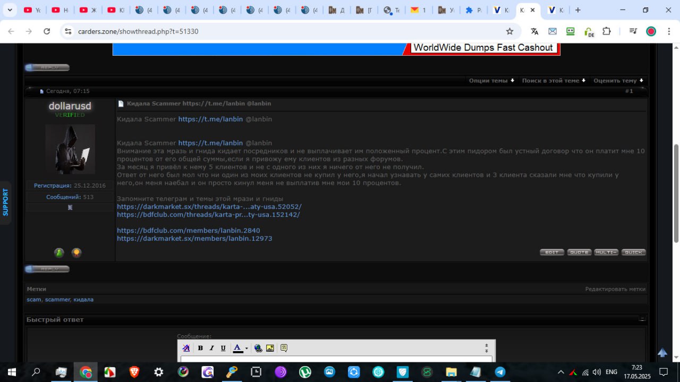The image size is (680, 382).
Task: Click the Google Translate icon in address bar
Action: coord(534,31)
